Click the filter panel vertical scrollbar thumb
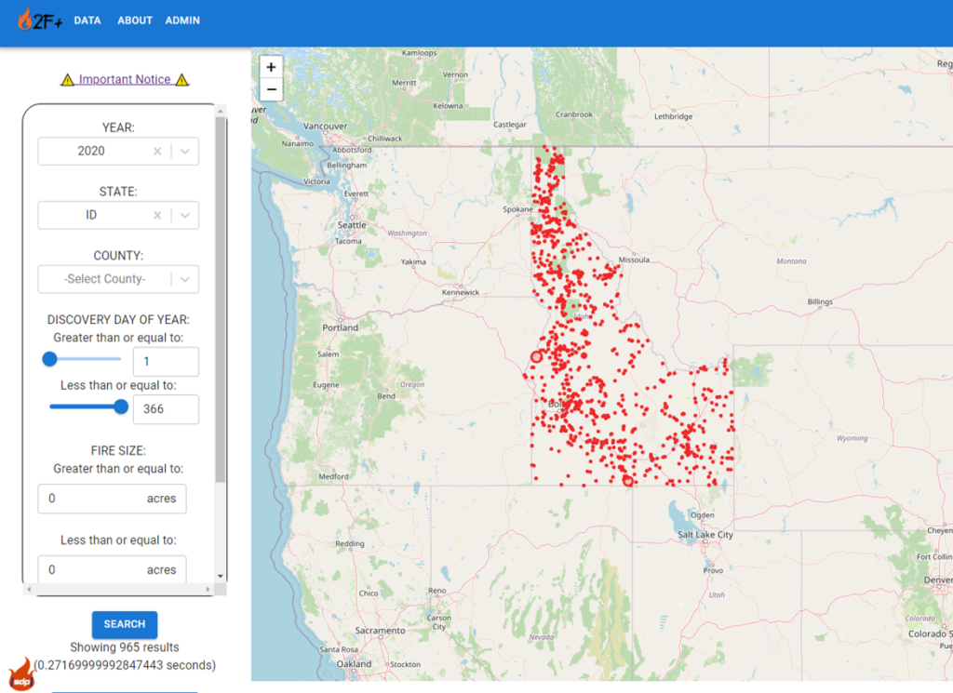The image size is (953, 693). [x=221, y=300]
